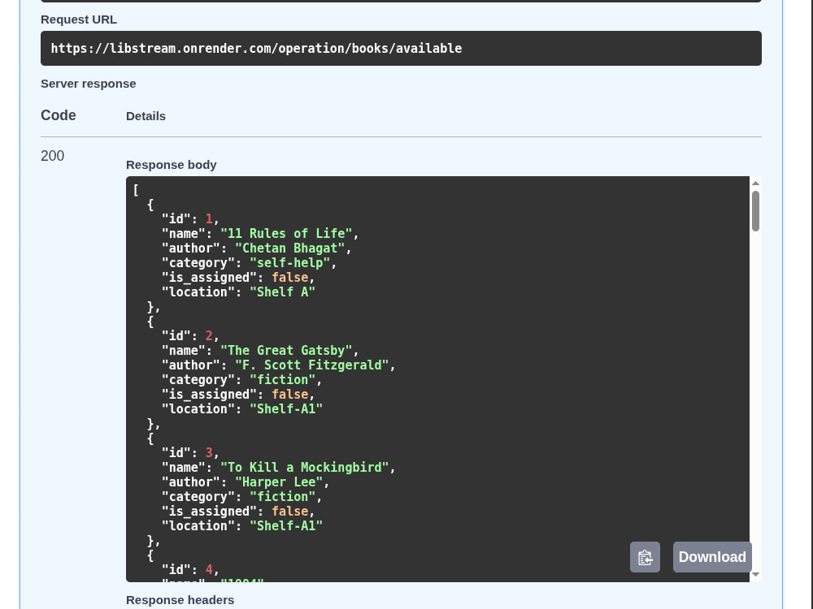Screen dimensions: 813x609
Task: Click the author "F. Scott Fitzgerald"
Action: point(311,365)
